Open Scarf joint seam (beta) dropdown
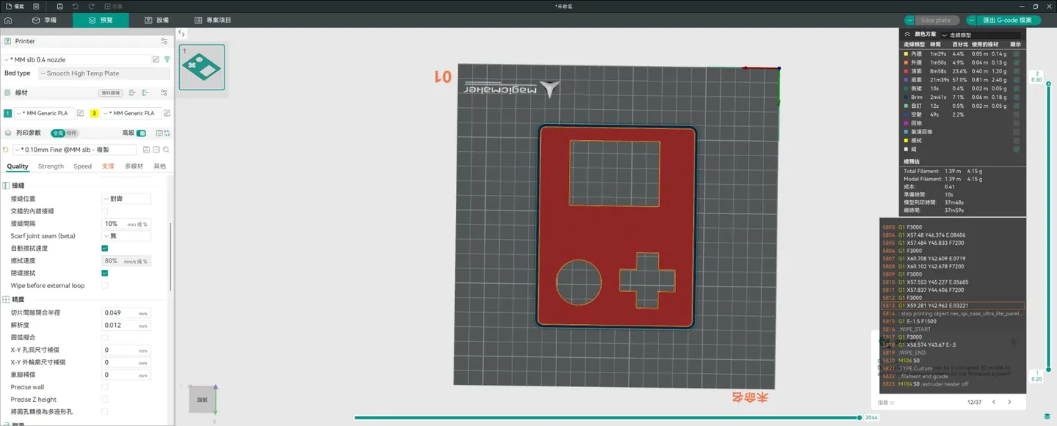This screenshot has height=426, width=1057. click(126, 236)
